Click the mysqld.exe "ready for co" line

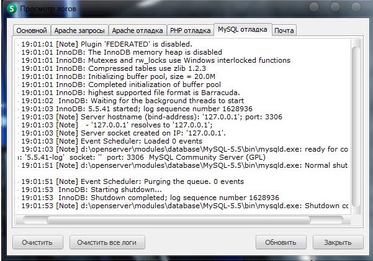pyautogui.click(x=184, y=150)
